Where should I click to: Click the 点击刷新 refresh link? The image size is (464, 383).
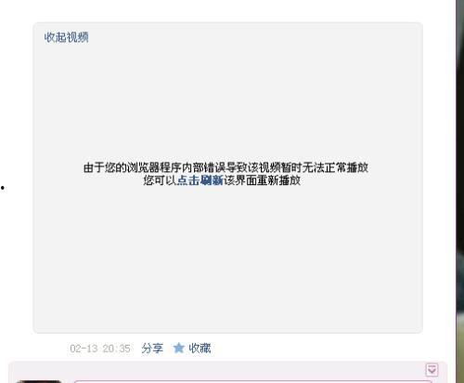200,180
